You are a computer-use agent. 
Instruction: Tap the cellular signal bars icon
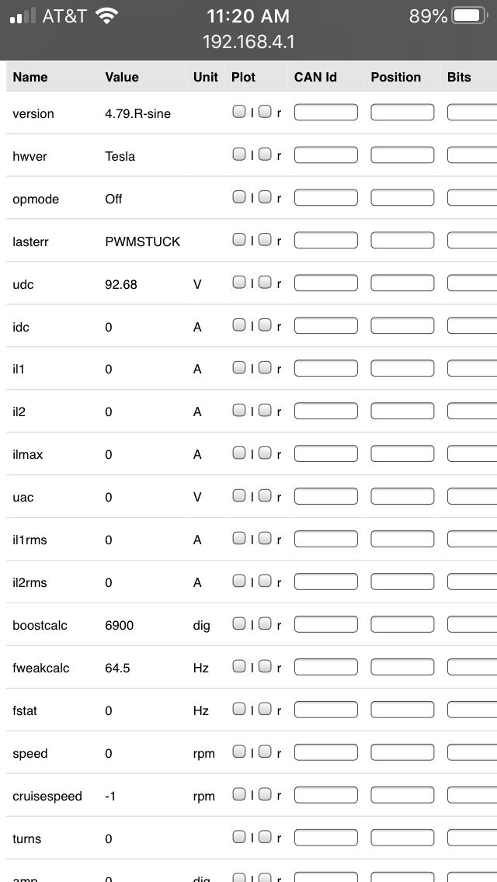[x=23, y=16]
